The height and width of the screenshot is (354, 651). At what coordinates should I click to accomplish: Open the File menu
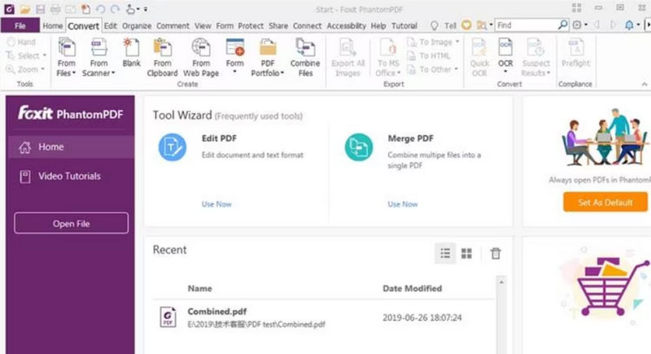click(20, 26)
